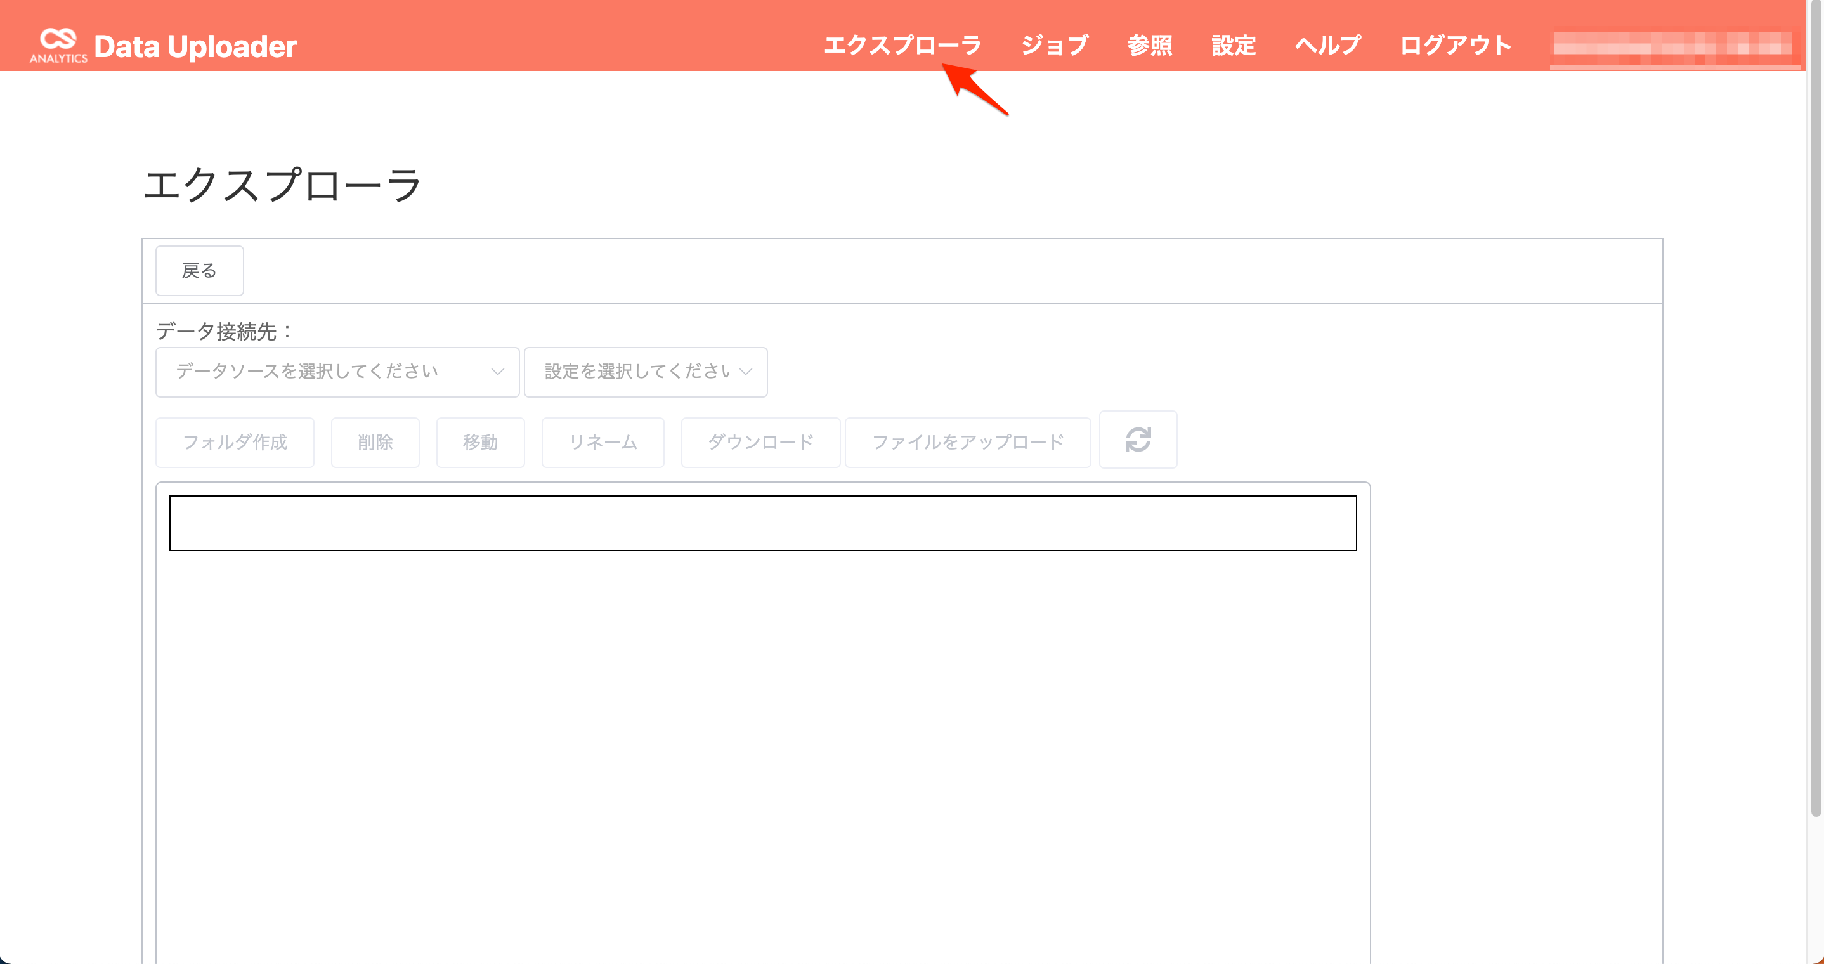Click the 削除 button
The image size is (1824, 964).
tap(375, 443)
